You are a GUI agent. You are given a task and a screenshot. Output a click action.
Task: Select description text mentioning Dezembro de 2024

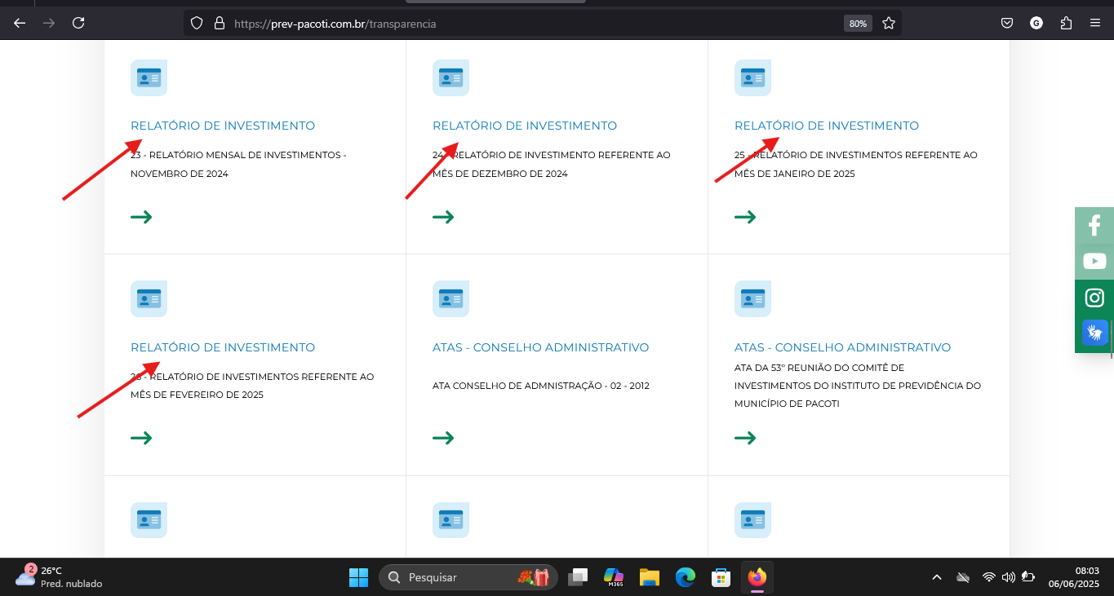pyautogui.click(x=552, y=164)
